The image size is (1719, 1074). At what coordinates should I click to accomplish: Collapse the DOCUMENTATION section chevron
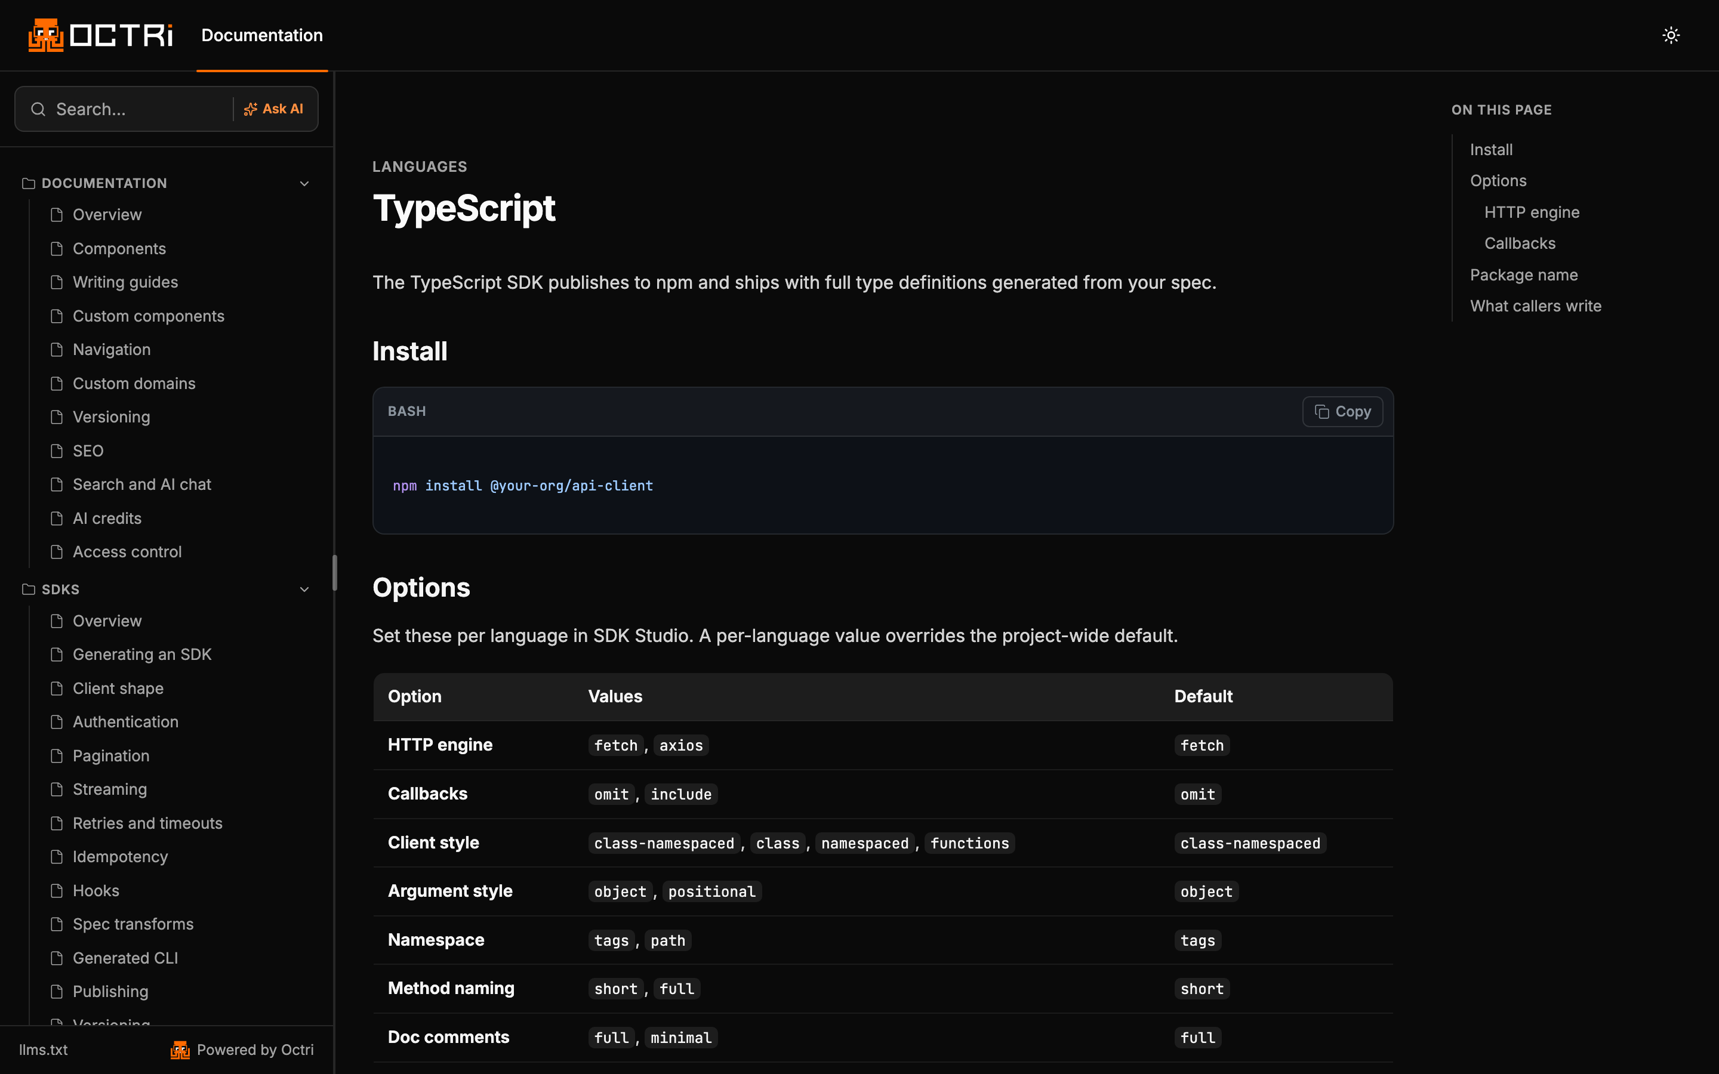coord(305,183)
